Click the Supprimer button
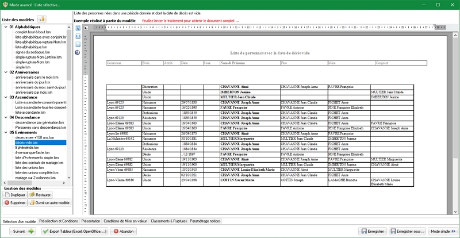This screenshot has height=238, width=460. [x=15, y=203]
